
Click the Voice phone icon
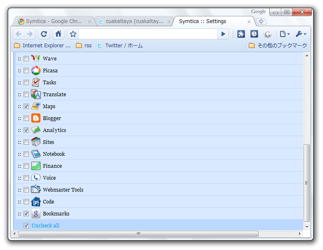(x=35, y=178)
